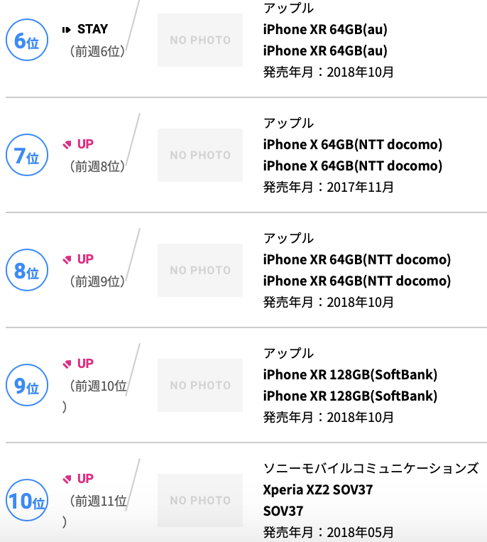Click the ソニーモバイルコミュニケーションズ maker name
487x542 pixels.
pos(371,468)
